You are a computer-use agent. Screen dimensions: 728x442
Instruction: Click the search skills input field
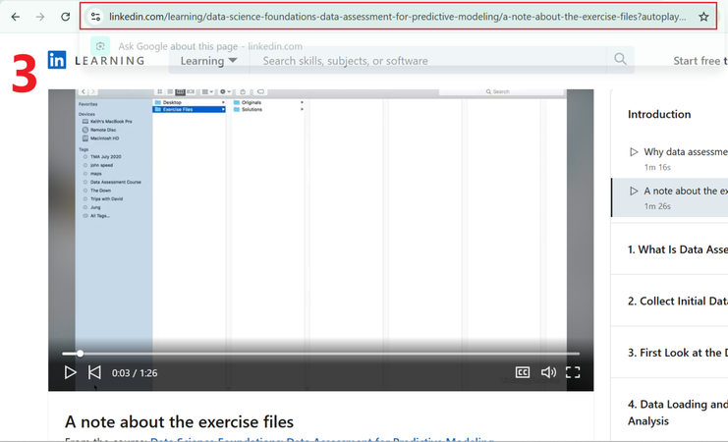[x=428, y=61]
